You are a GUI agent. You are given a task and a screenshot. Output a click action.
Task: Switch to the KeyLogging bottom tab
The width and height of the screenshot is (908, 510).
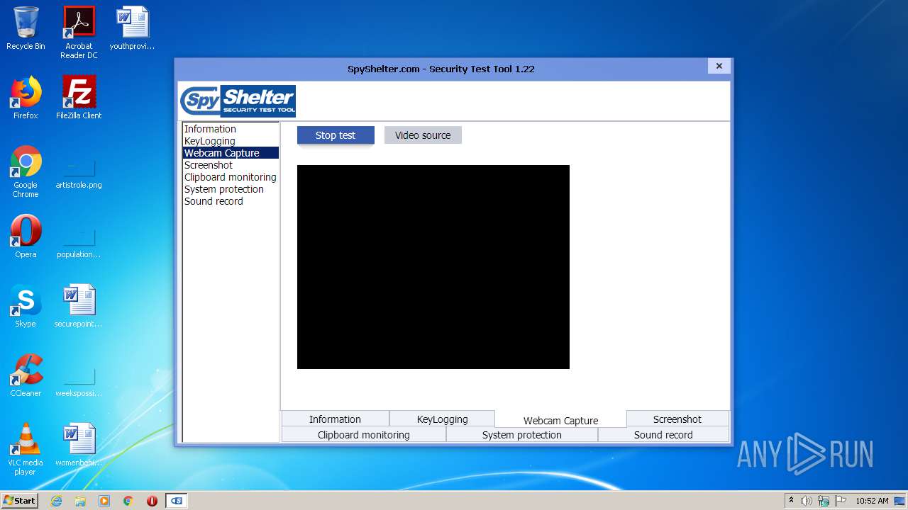(442, 419)
